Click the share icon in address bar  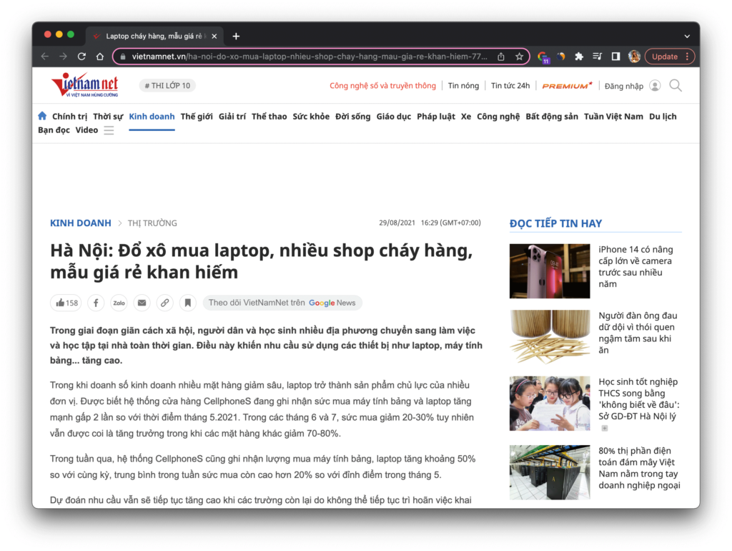[x=501, y=57]
